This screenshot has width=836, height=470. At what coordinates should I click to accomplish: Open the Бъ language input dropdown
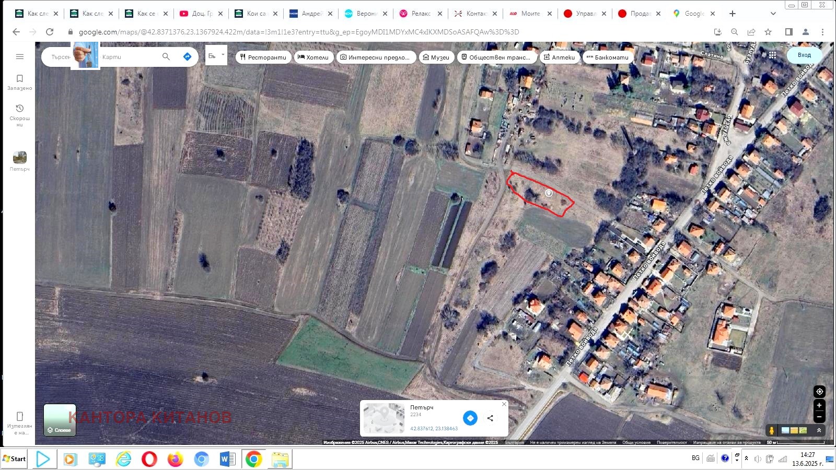pos(216,55)
